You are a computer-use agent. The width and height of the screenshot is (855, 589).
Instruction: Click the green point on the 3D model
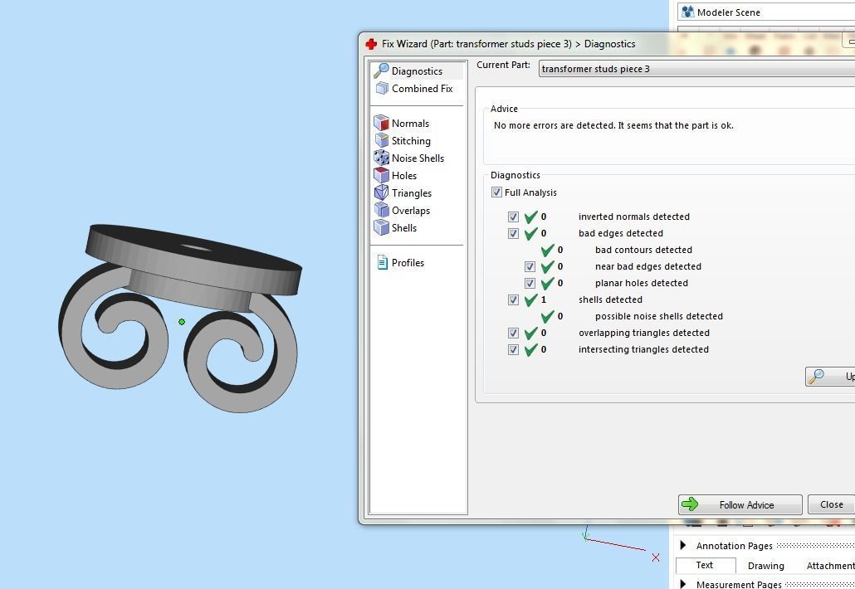[182, 322]
